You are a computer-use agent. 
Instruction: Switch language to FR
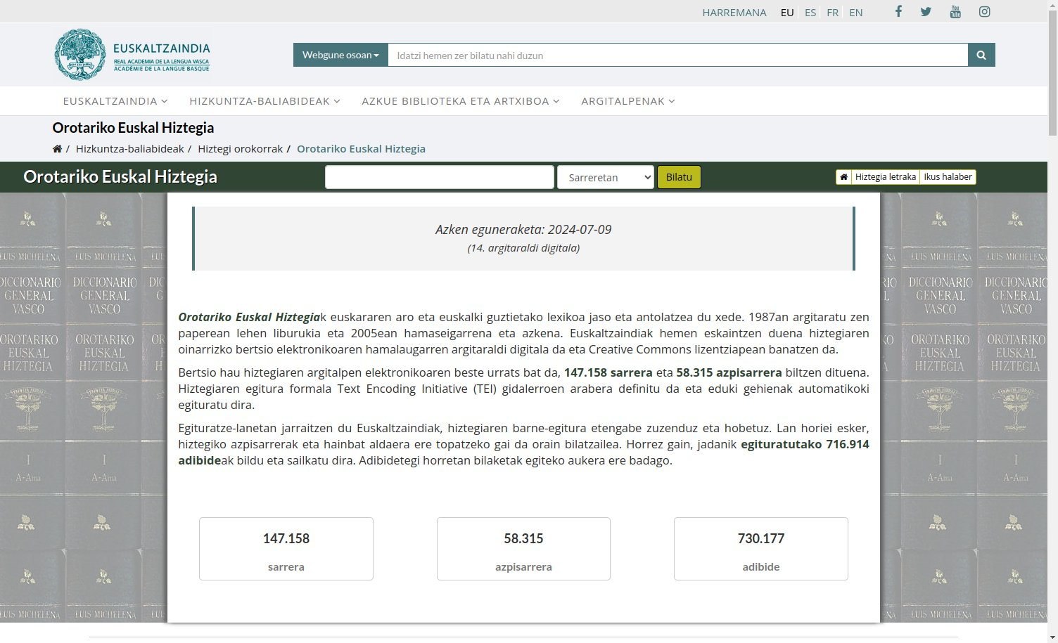(x=833, y=13)
